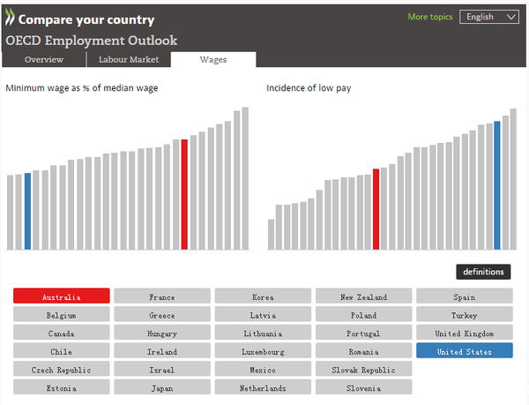
Task: Deselect the United States country toggle
Action: (464, 351)
